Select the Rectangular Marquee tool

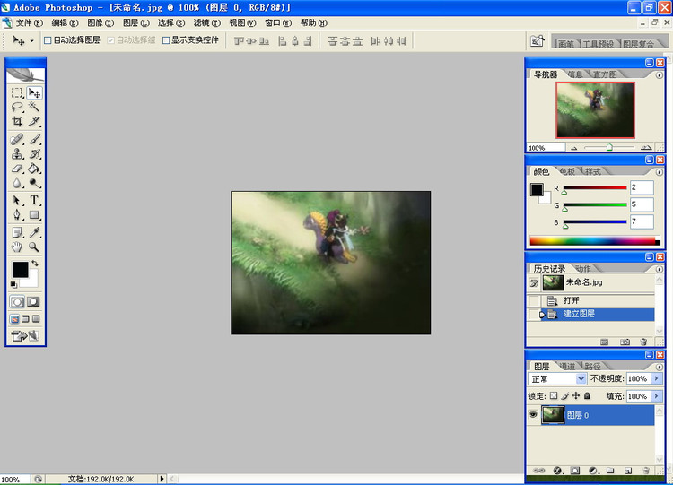click(x=17, y=92)
